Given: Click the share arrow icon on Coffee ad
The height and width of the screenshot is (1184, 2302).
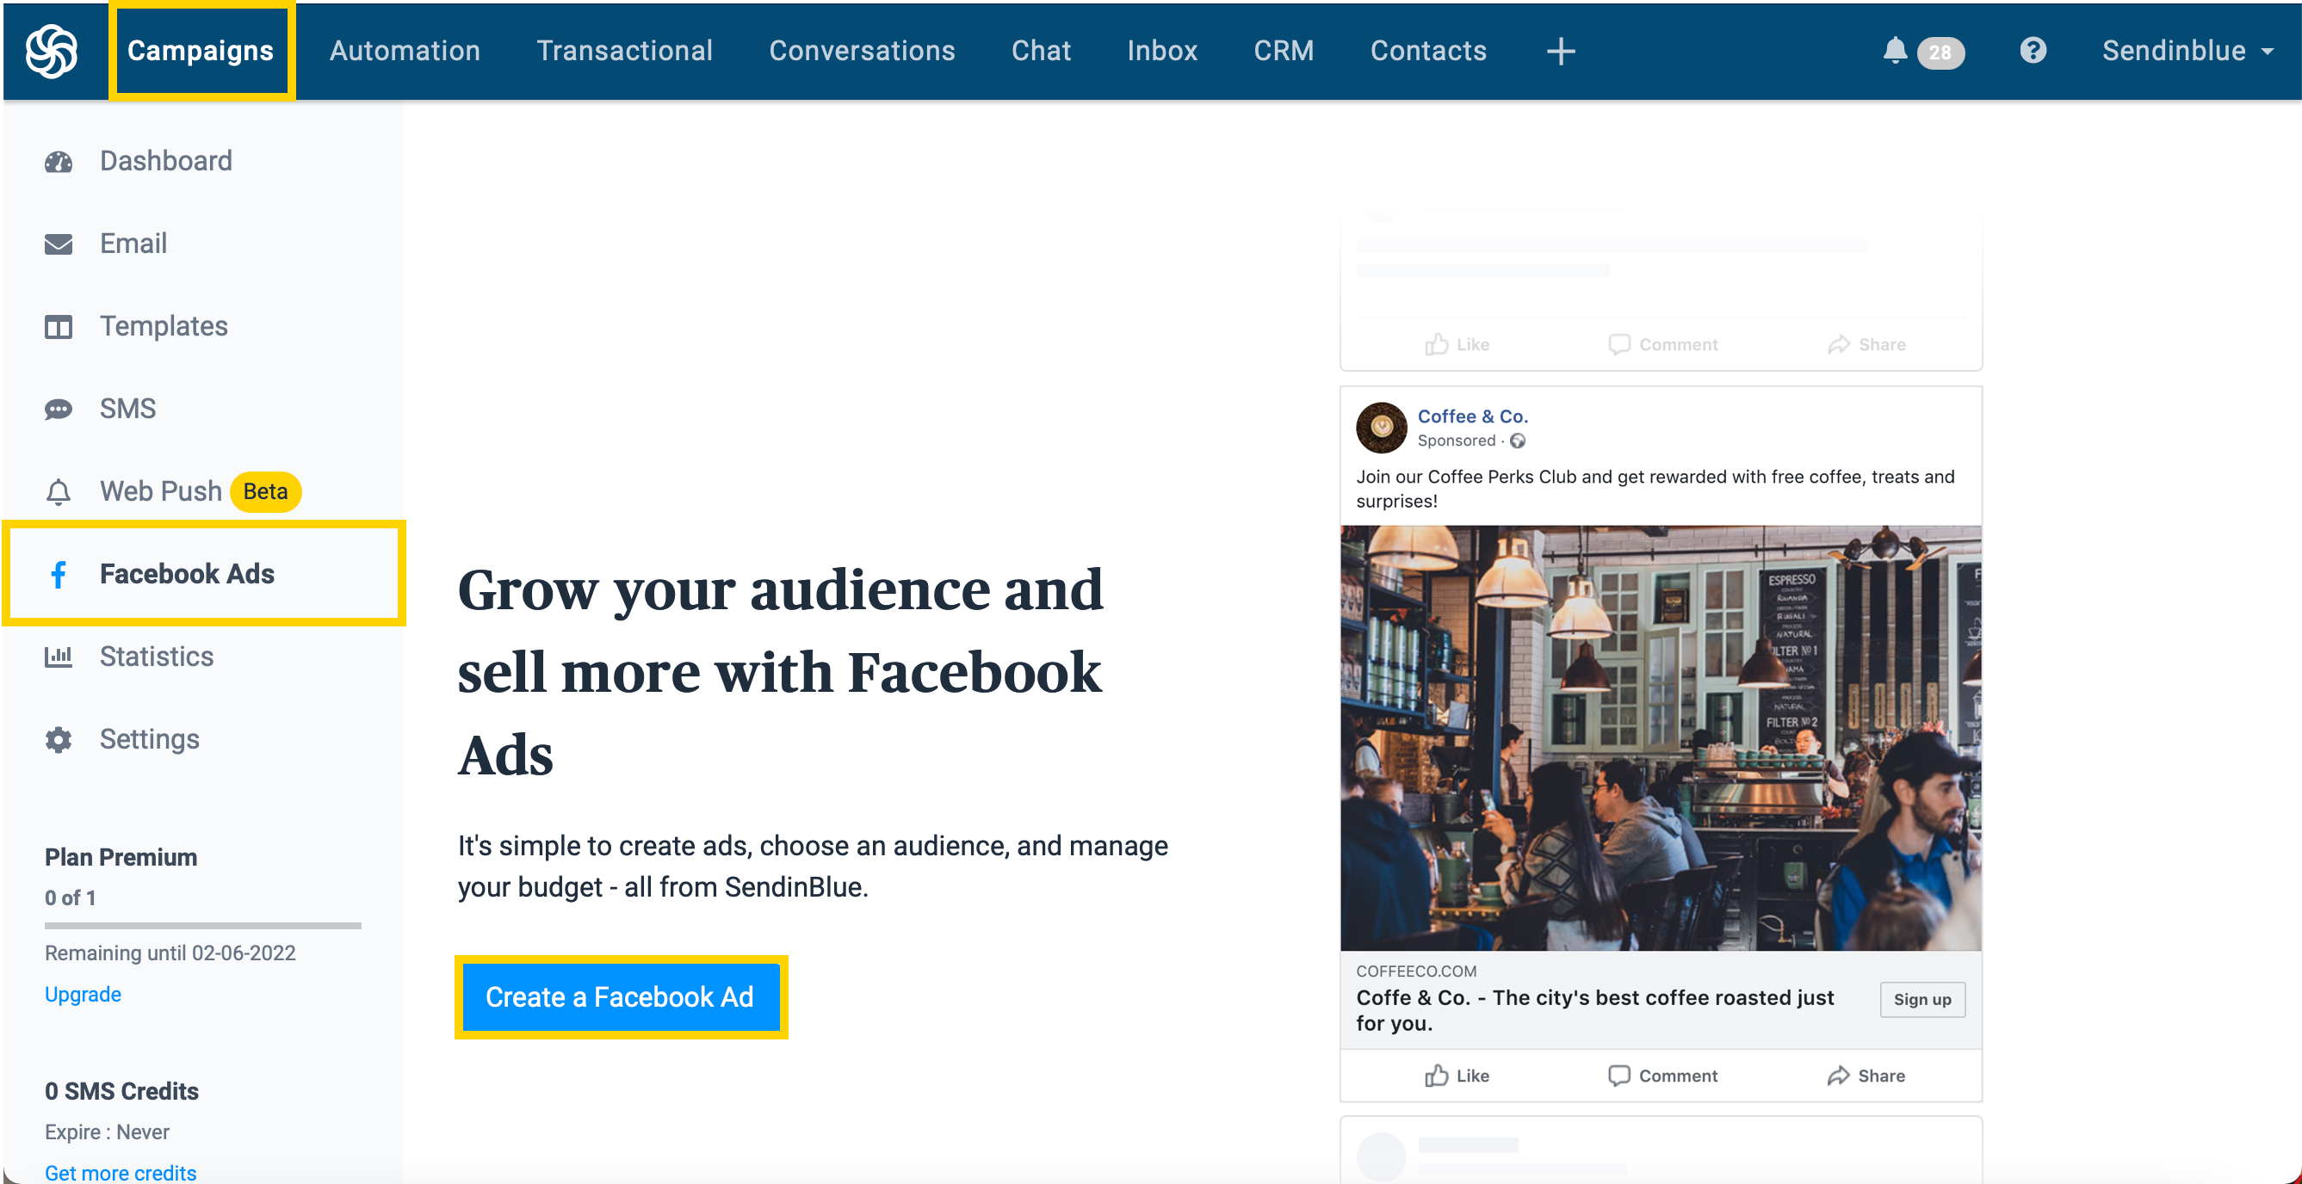Looking at the screenshot, I should point(1838,1076).
